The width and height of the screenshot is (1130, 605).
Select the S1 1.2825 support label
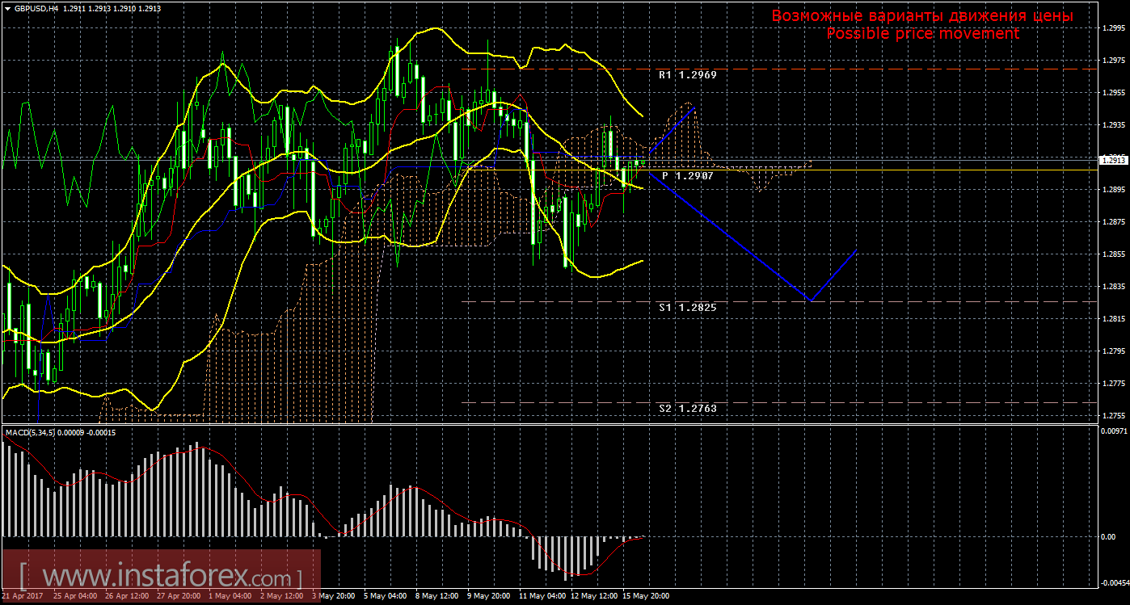click(x=687, y=308)
